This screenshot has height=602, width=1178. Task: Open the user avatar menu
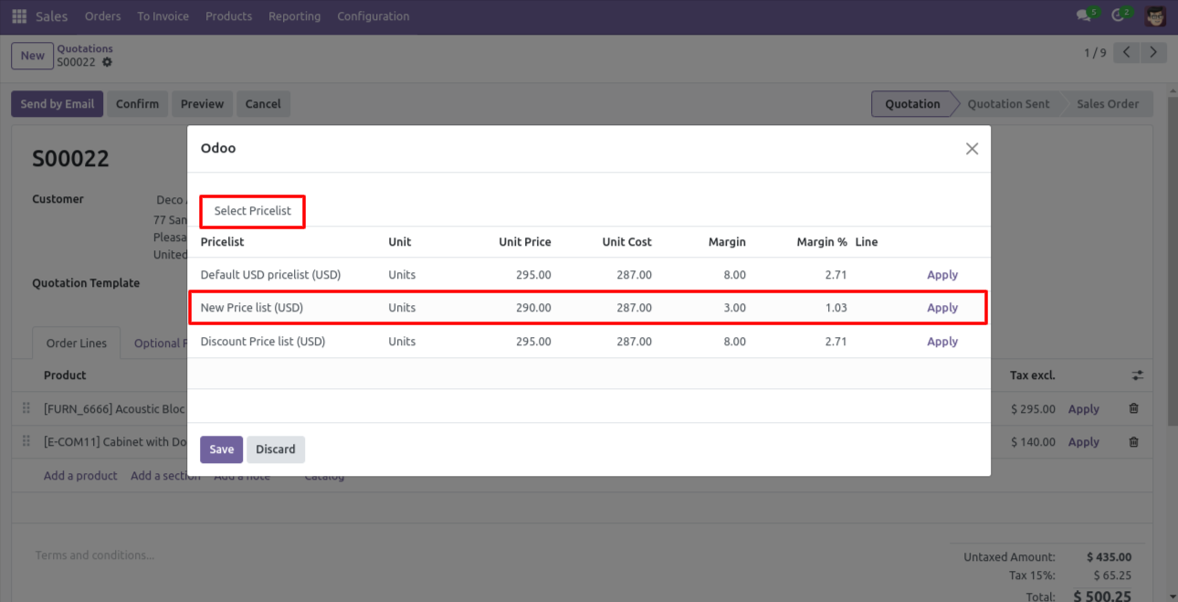(x=1155, y=16)
